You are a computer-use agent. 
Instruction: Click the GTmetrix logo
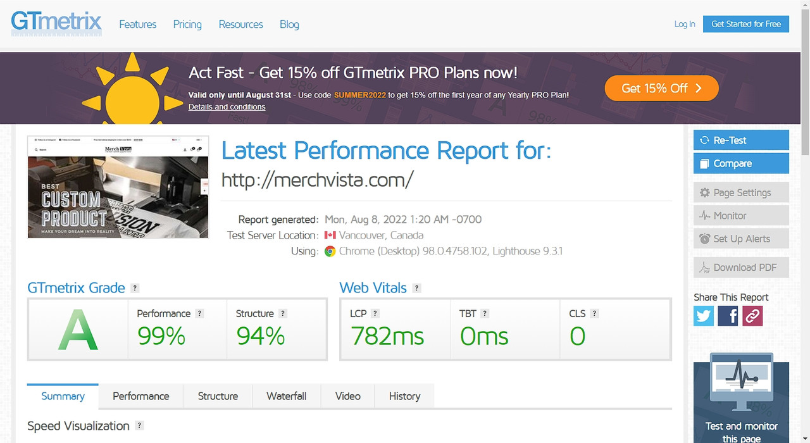click(x=56, y=23)
